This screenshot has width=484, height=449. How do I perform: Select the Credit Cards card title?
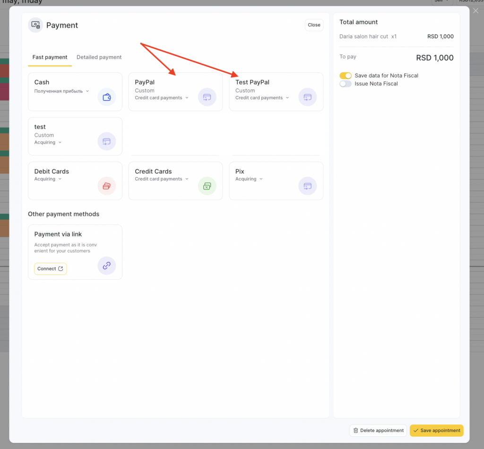point(153,172)
